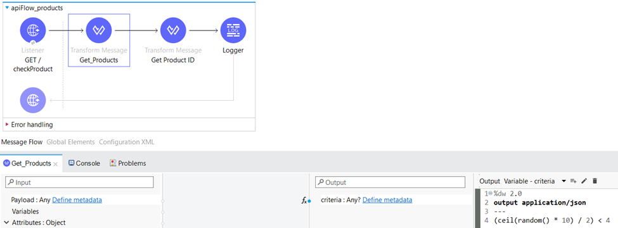Click the HTTP response globe icon below the Listener
Image resolution: width=618 pixels, height=228 pixels.
33,100
